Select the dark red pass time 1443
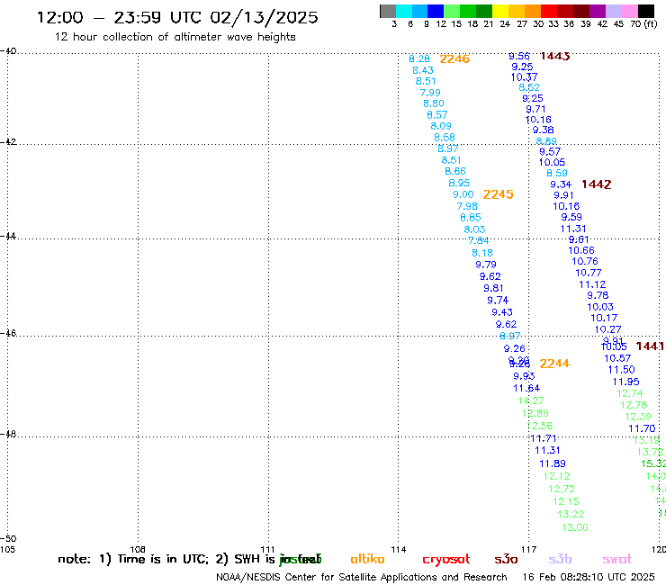This screenshot has width=666, height=585. 554,56
